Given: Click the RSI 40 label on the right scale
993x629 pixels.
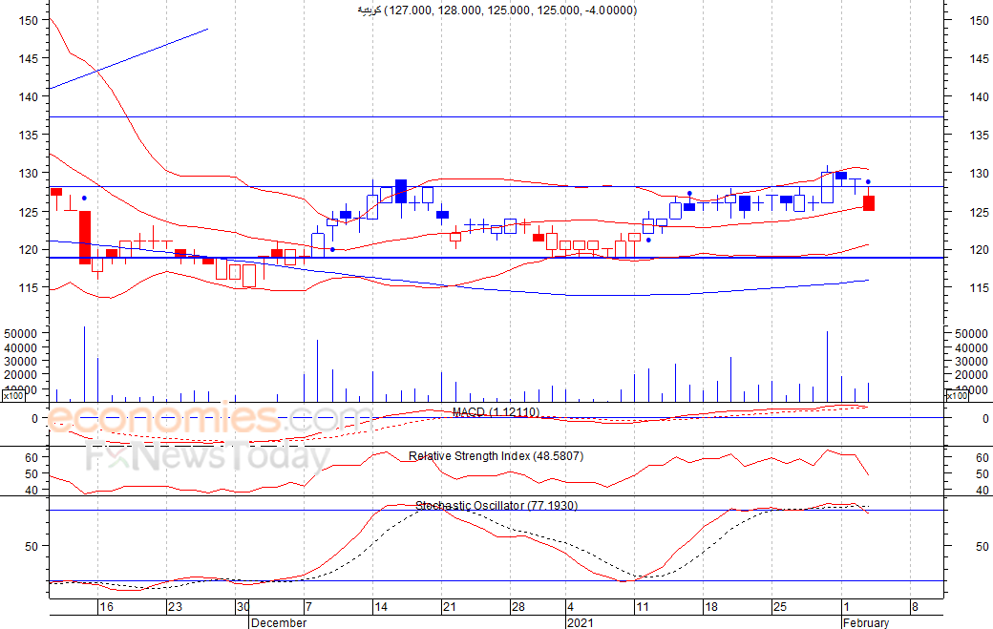Looking at the screenshot, I should point(982,490).
